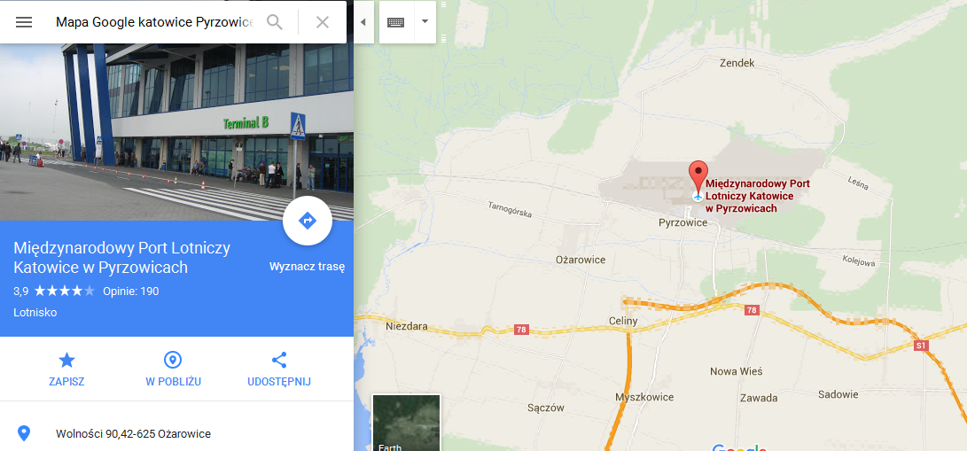The image size is (967, 451).
Task: Select the Wyznacz trasę link
Action: coord(308,267)
